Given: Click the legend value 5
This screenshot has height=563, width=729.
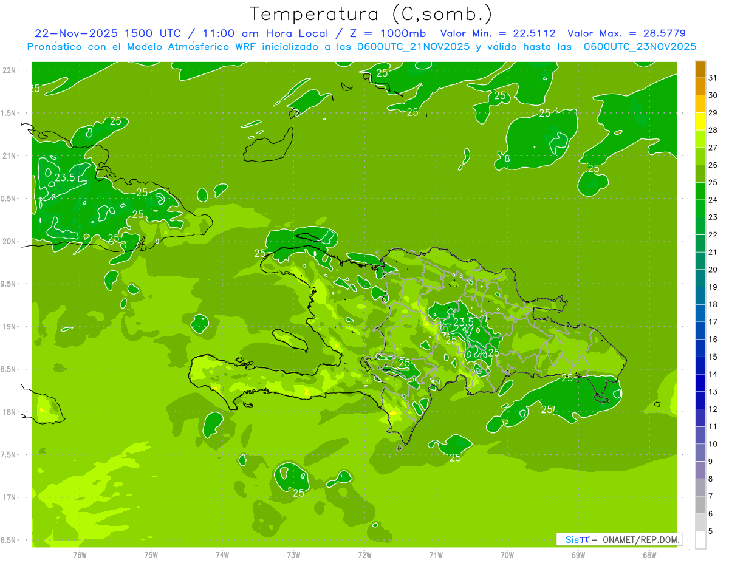Looking at the screenshot, I should 711,531.
